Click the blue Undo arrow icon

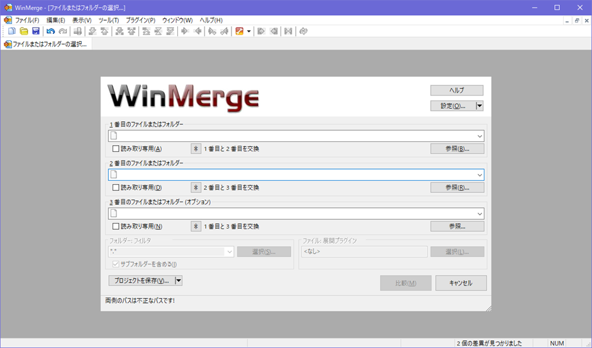pyautogui.click(x=50, y=31)
